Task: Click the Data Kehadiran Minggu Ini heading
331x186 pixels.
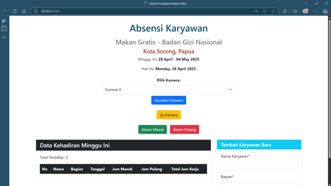Action: point(75,145)
